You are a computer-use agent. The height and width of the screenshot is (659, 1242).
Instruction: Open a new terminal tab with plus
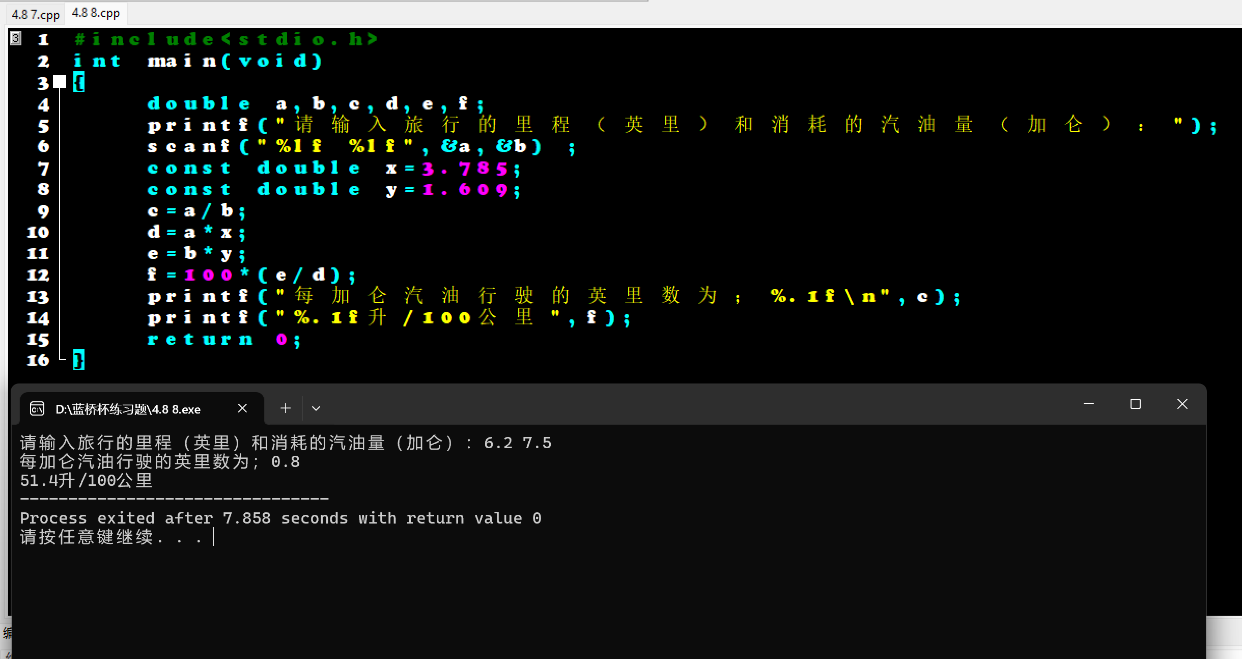click(286, 408)
